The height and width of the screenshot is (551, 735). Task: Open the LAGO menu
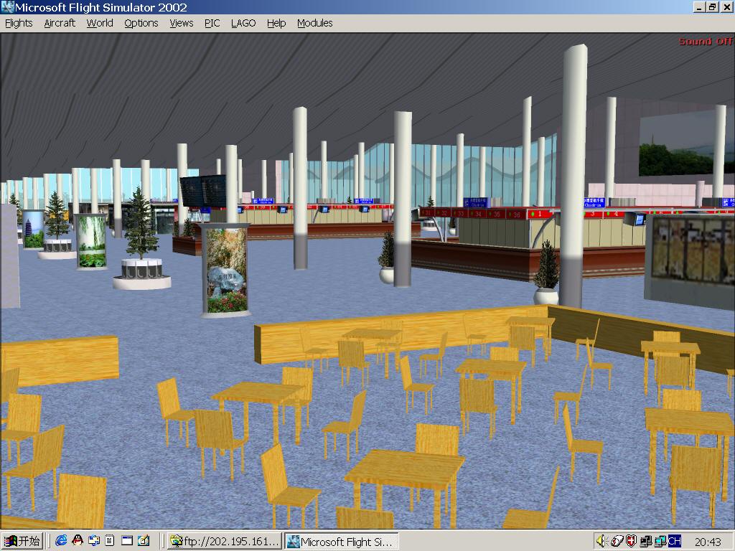tap(243, 23)
